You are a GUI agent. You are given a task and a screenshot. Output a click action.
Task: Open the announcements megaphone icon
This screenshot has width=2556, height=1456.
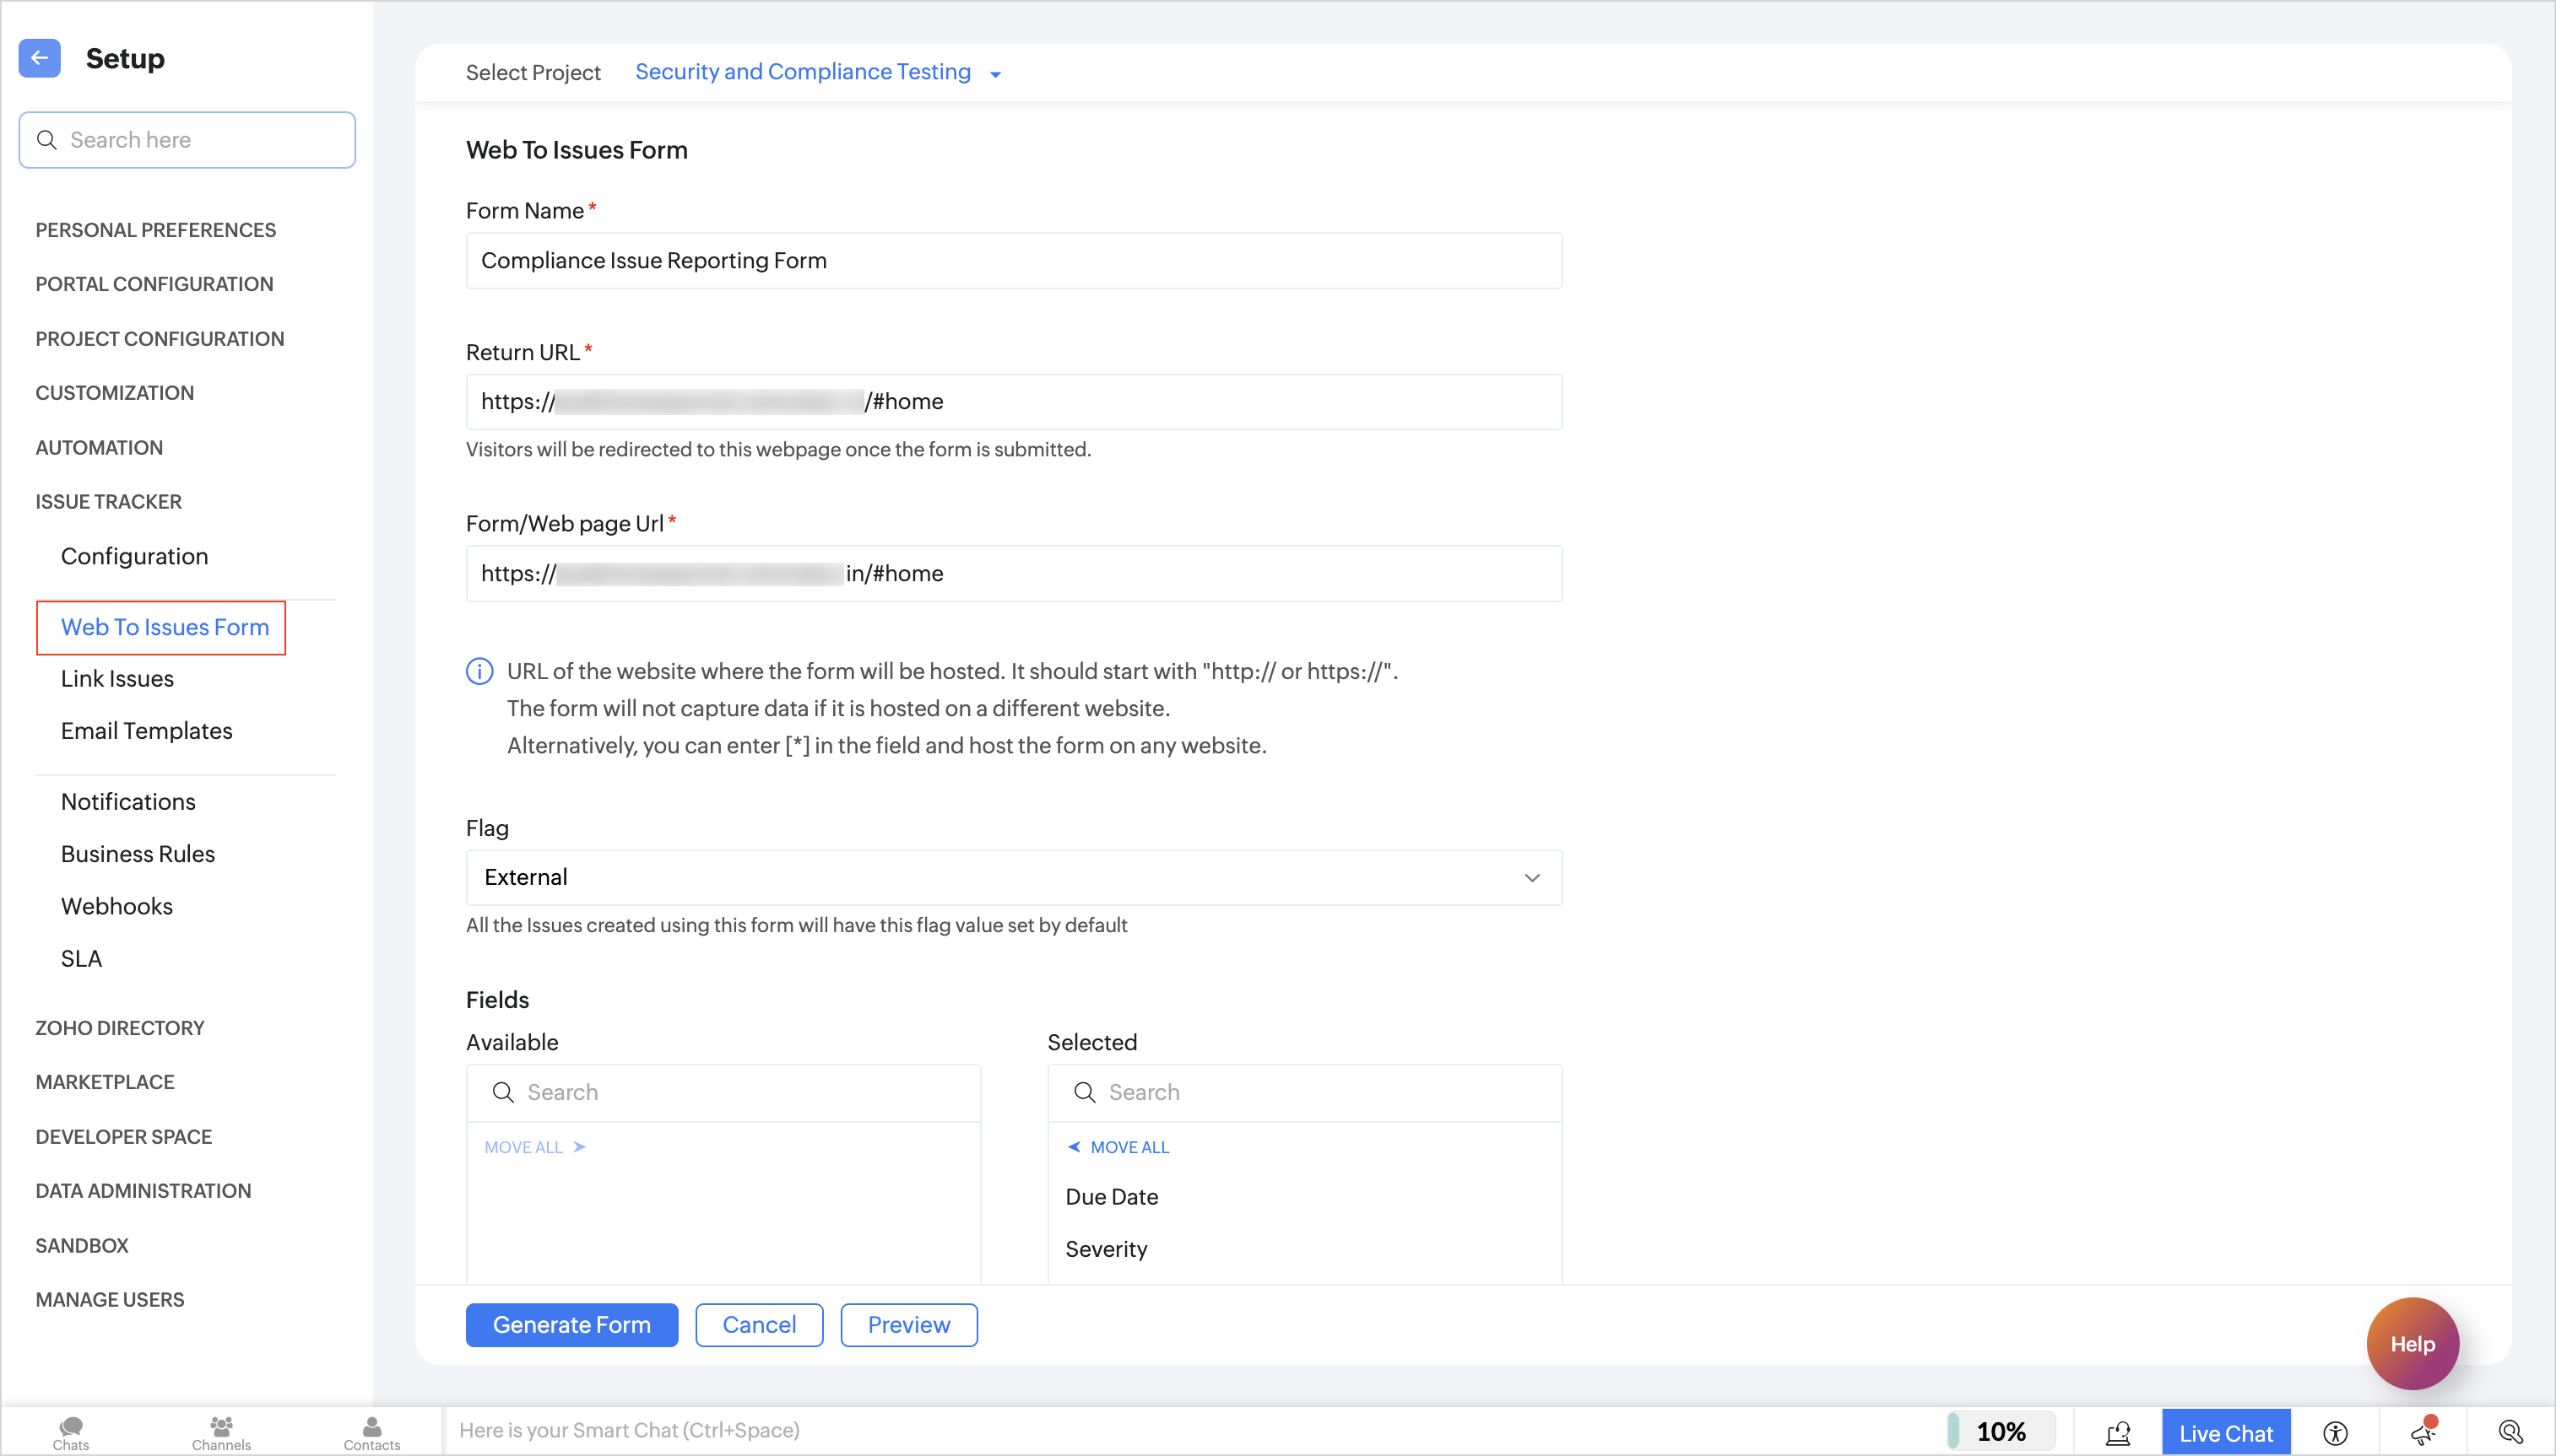coord(2423,1433)
